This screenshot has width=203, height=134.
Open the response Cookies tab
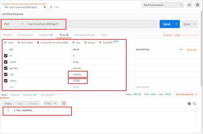[x=15, y=95]
